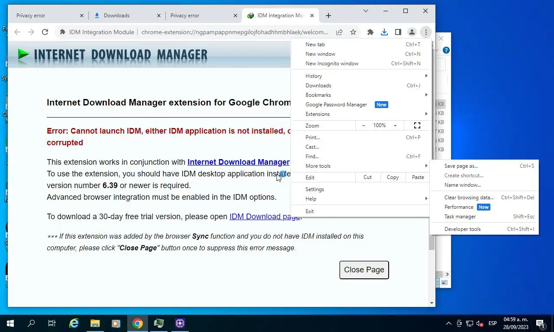Increase zoom with the plus button
The width and height of the screenshot is (554, 332).
[395, 125]
